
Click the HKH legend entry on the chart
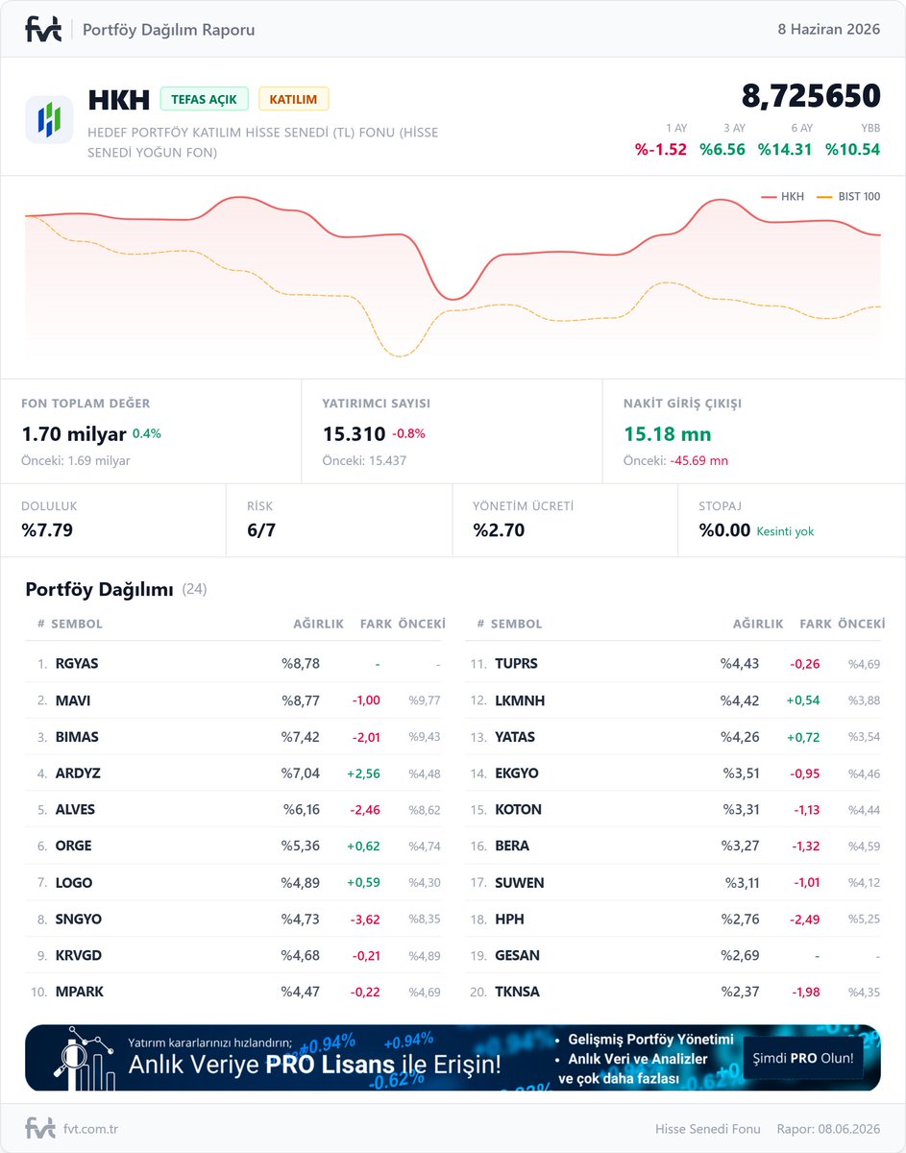click(782, 196)
